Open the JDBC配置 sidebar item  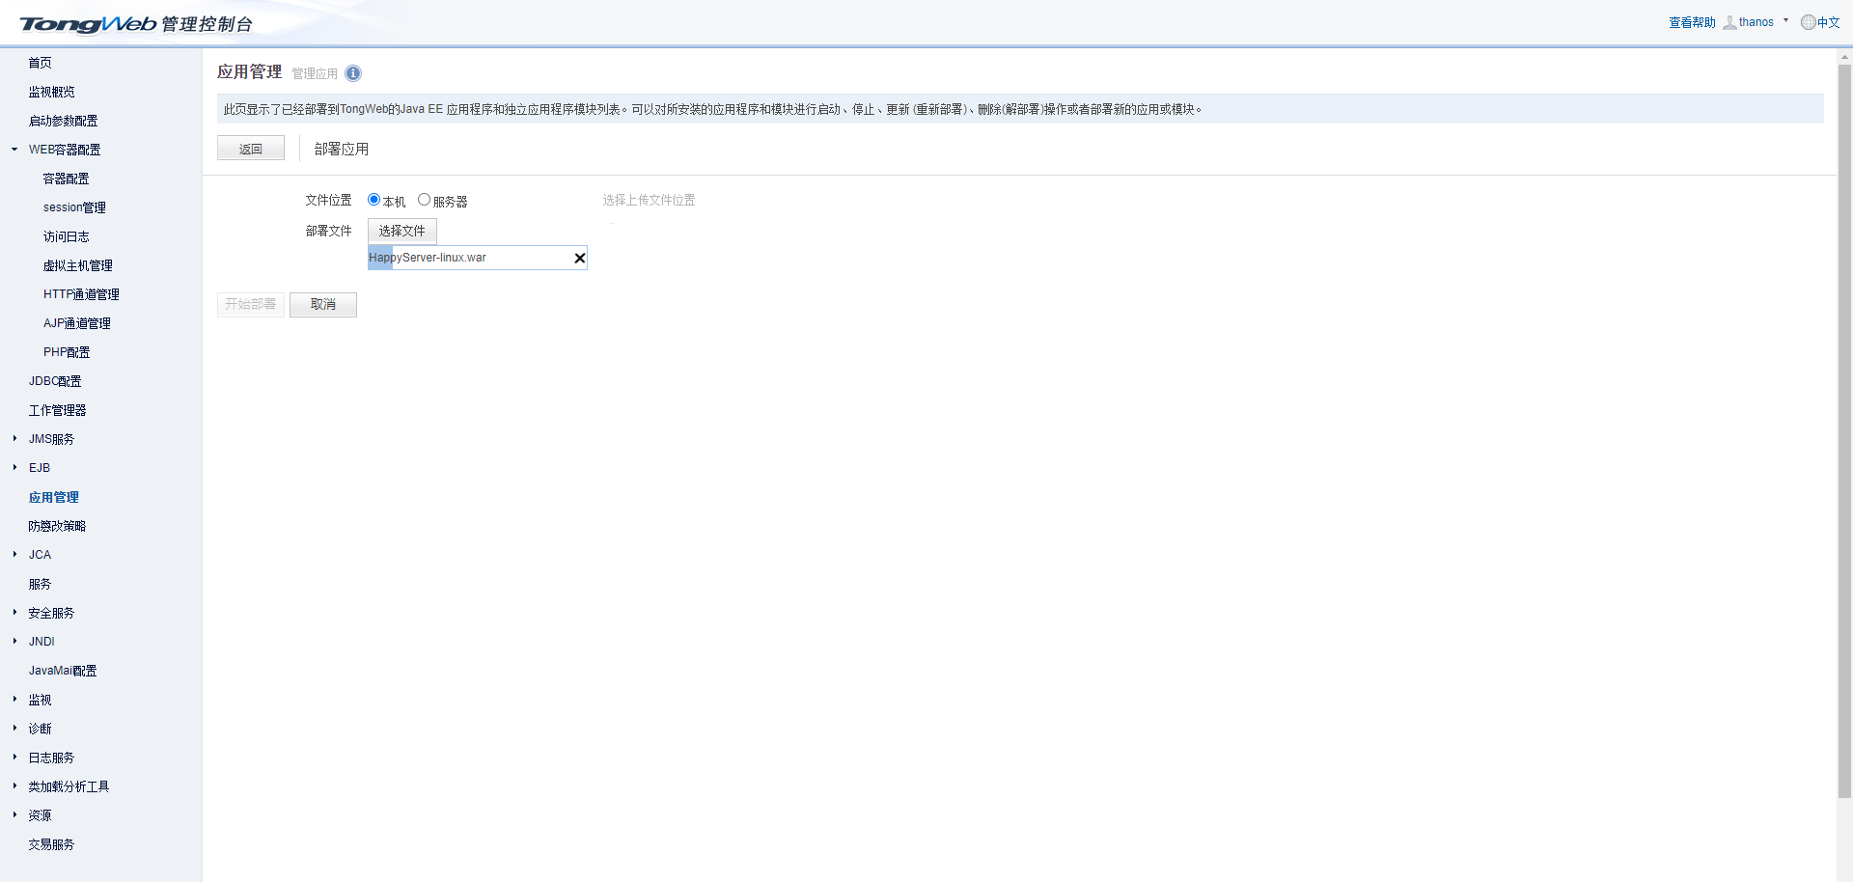55,381
